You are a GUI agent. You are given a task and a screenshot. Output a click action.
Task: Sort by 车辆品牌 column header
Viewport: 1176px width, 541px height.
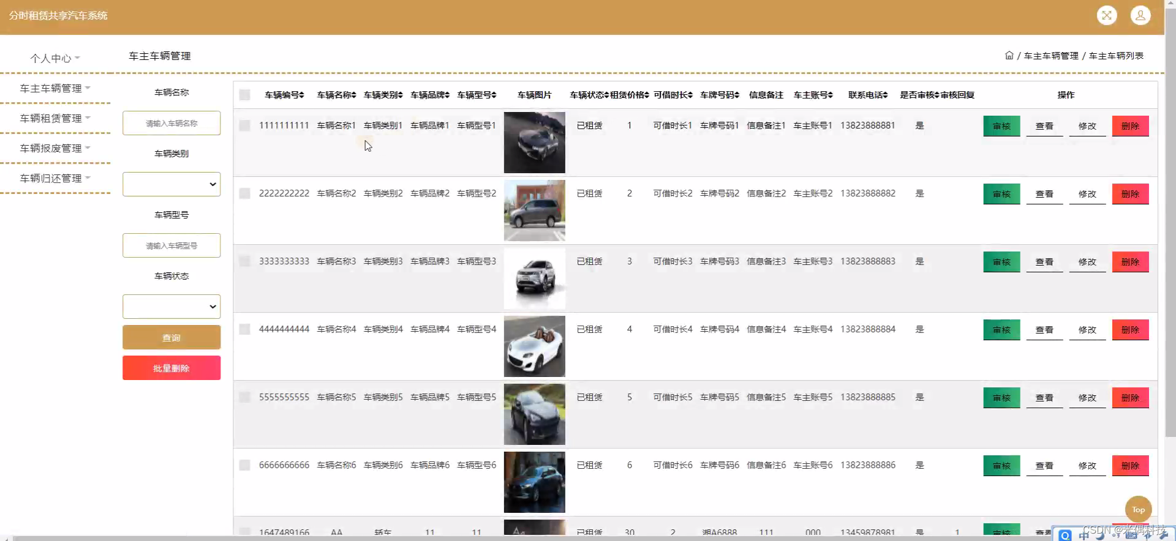coord(430,95)
